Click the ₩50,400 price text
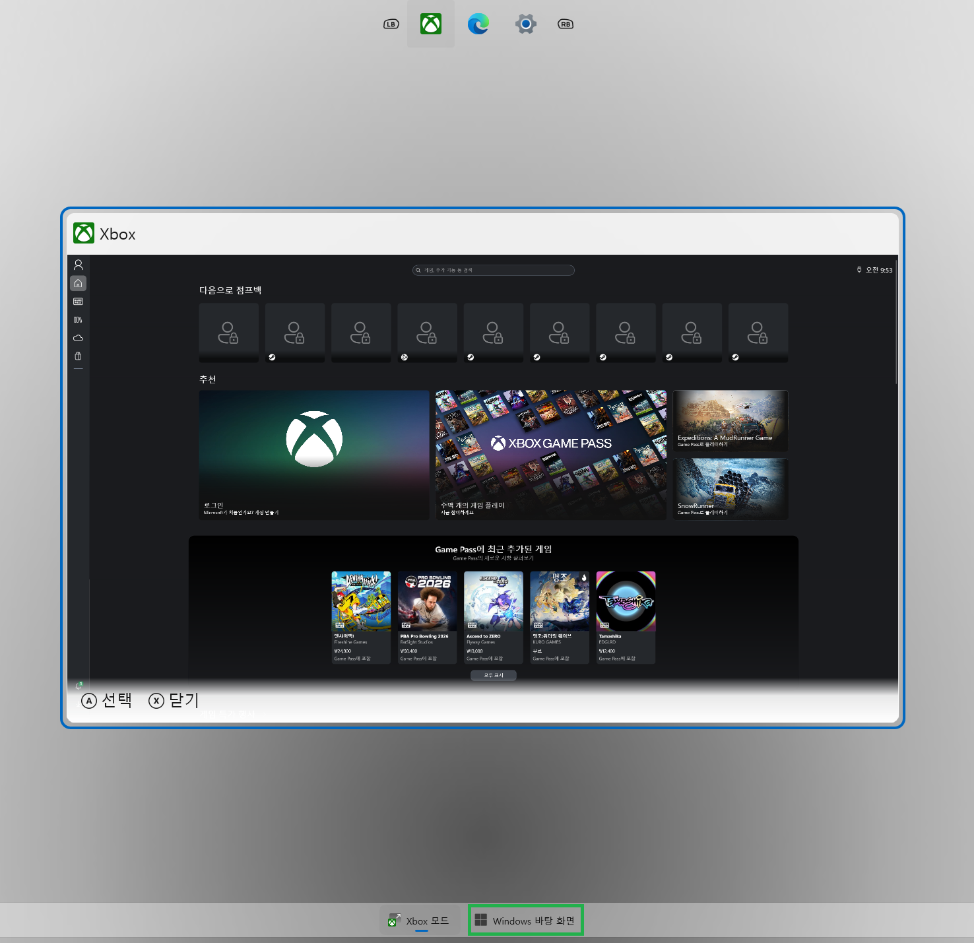The width and height of the screenshot is (974, 943). coord(408,651)
